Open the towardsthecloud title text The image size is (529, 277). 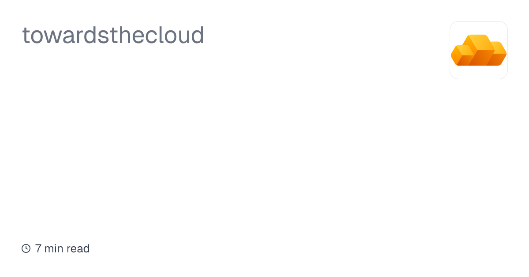click(x=113, y=35)
